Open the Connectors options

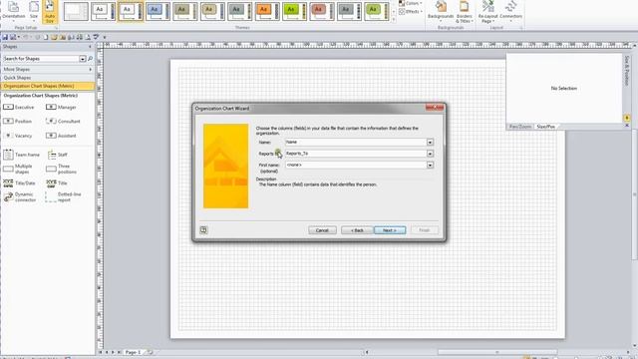(x=510, y=11)
